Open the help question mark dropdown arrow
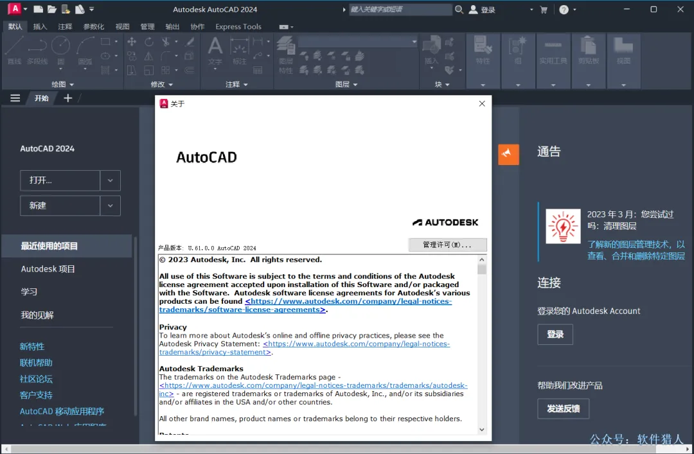Image resolution: width=694 pixels, height=454 pixels. [x=574, y=9]
